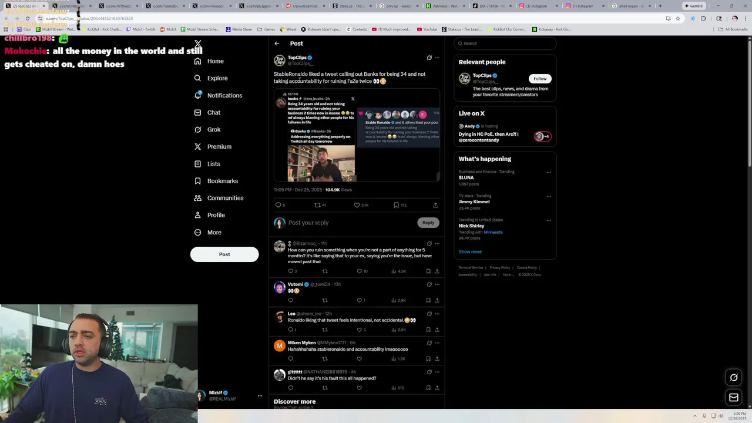Open the Andy live space listing
This screenshot has width=752, height=423.
[x=505, y=133]
